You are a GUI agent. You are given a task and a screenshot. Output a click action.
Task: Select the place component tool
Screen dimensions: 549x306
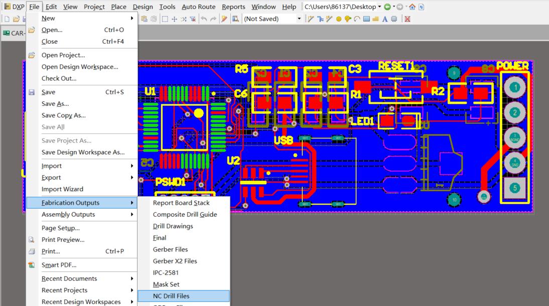394,19
